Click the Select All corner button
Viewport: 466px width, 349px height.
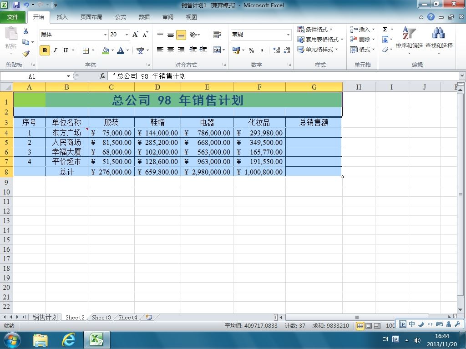[6, 87]
